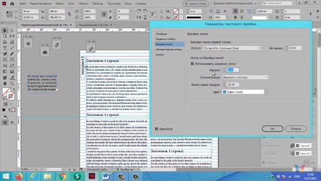
Task: Open the 'Просмотр' menu in the menu bar
Action: [x=114, y=4]
